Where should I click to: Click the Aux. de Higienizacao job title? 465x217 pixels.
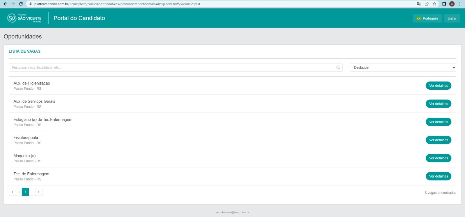tap(32, 83)
